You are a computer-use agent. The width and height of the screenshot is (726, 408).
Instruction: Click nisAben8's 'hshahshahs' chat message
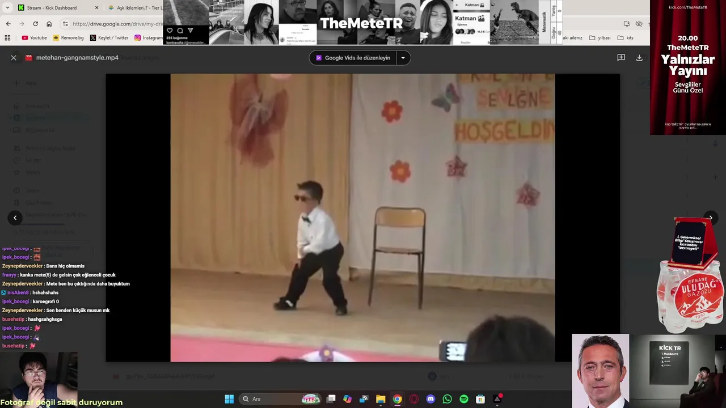(x=30, y=293)
